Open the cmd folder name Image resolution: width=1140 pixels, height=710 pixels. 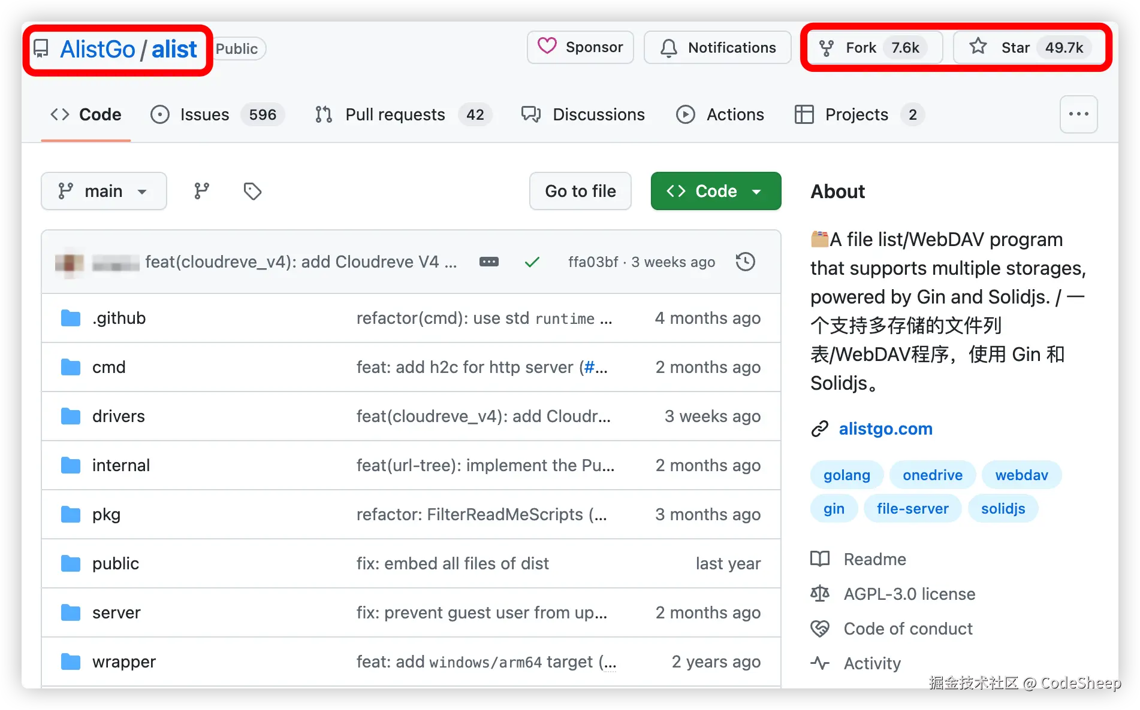[108, 367]
